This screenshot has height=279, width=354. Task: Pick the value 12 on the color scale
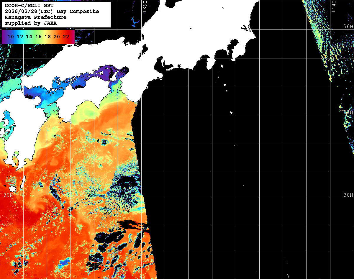click(20, 37)
